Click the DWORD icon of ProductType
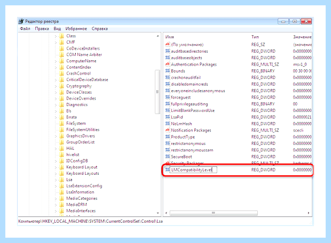The height and width of the screenshot is (243, 331). tap(168, 137)
